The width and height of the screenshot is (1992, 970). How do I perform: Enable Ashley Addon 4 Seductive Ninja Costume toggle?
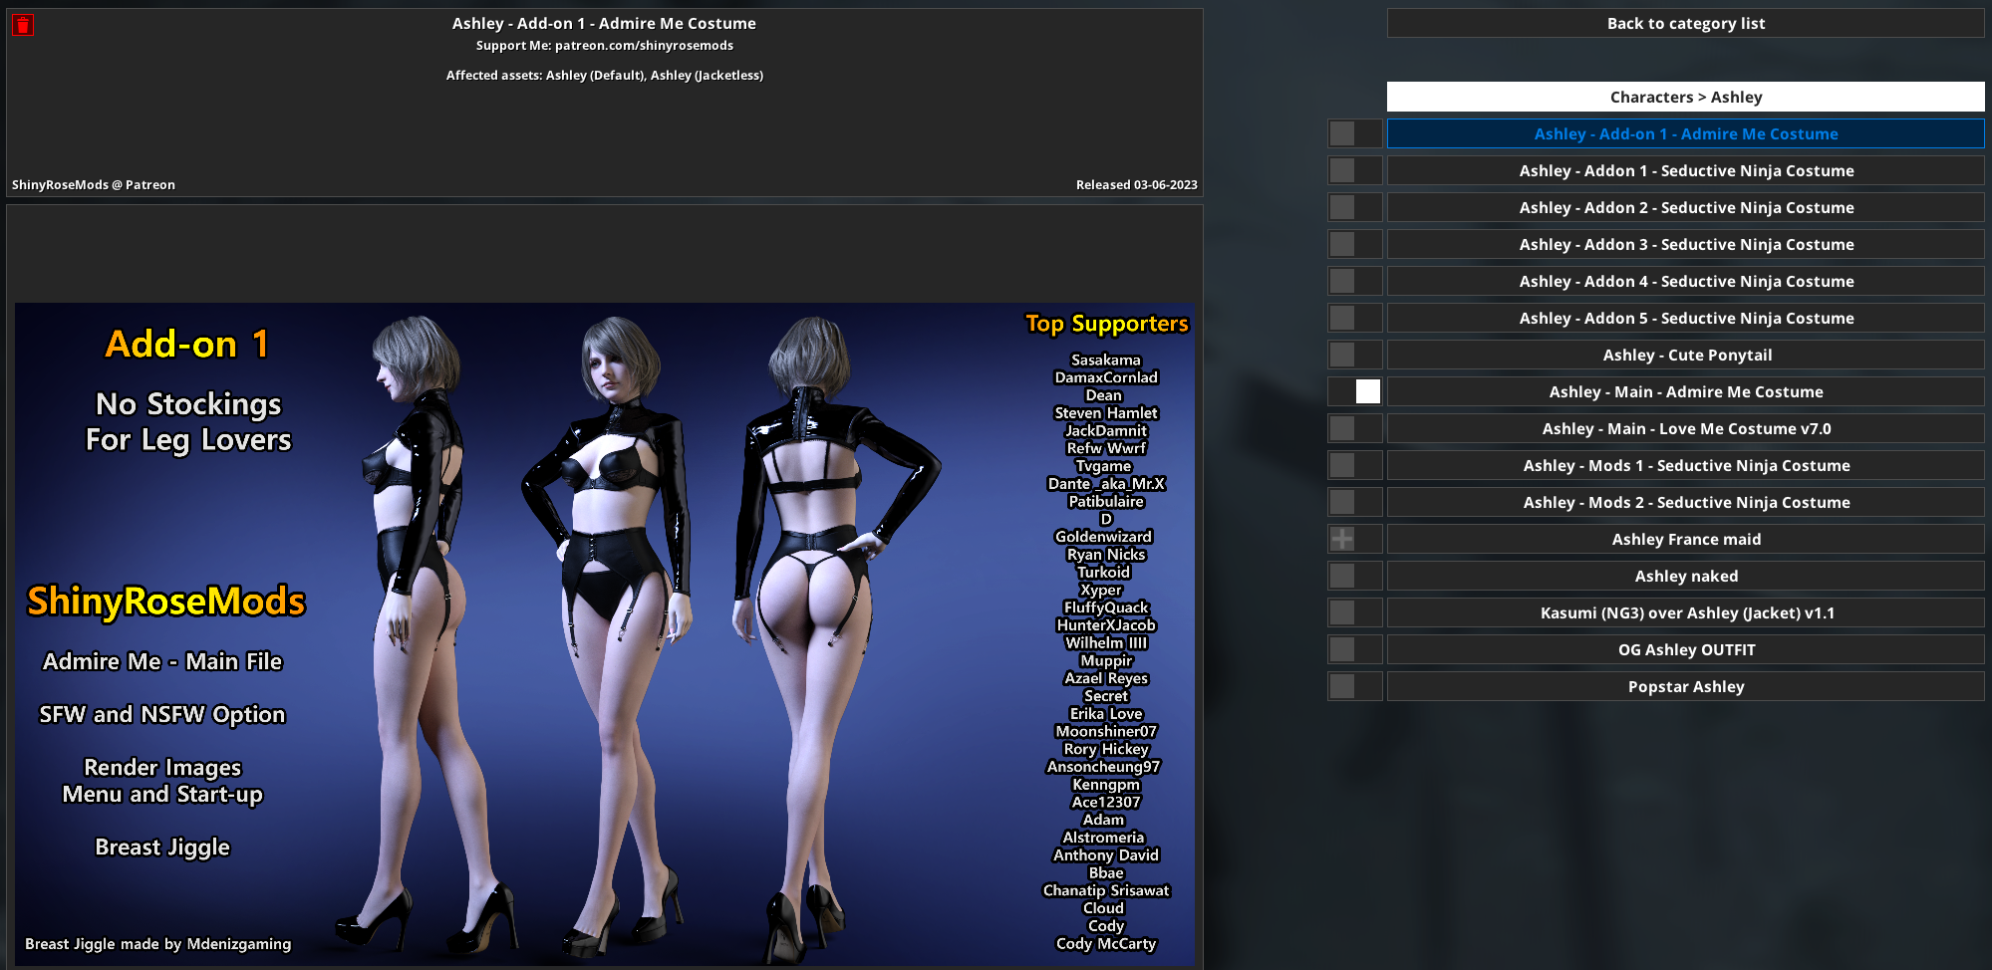point(1355,281)
